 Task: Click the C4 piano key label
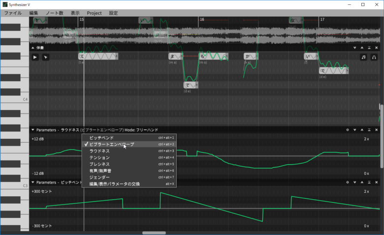25,99
